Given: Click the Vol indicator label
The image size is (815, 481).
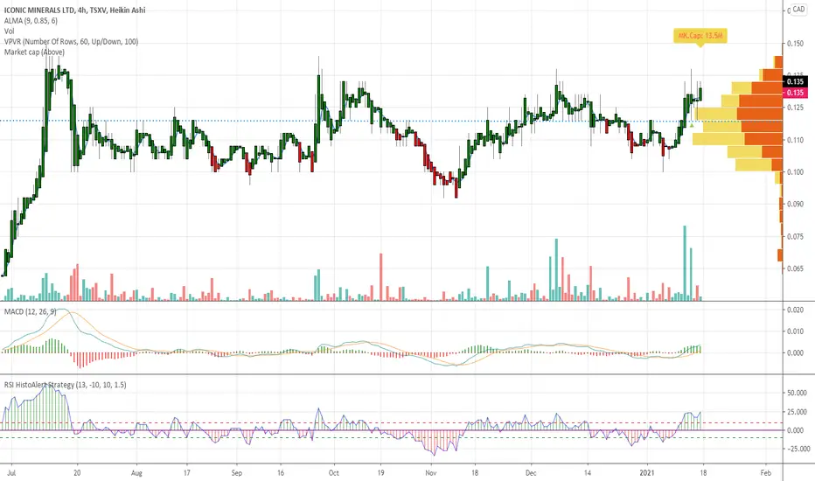Looking at the screenshot, I should tap(10, 31).
